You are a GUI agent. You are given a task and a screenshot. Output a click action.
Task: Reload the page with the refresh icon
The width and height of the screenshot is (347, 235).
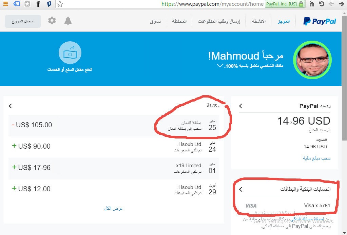point(322,4)
